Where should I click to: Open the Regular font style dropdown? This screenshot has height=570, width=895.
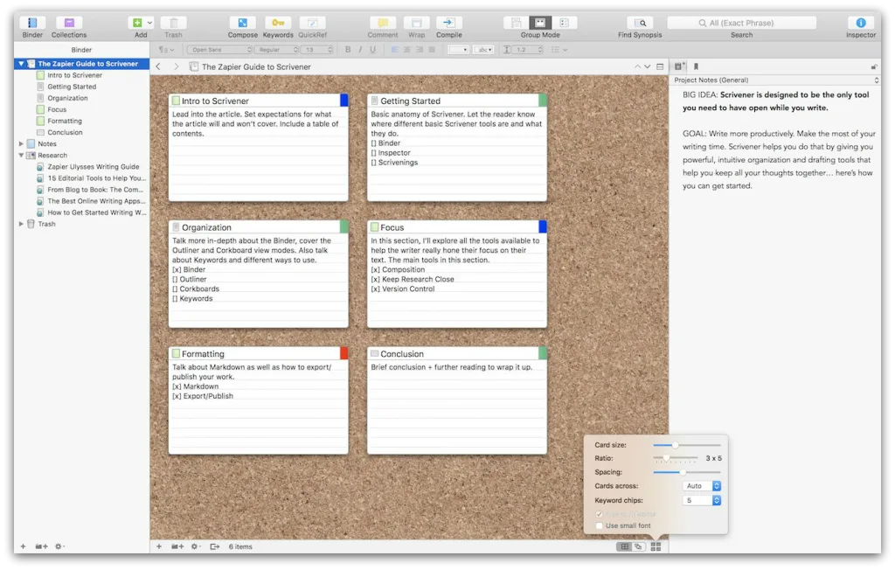pyautogui.click(x=276, y=50)
